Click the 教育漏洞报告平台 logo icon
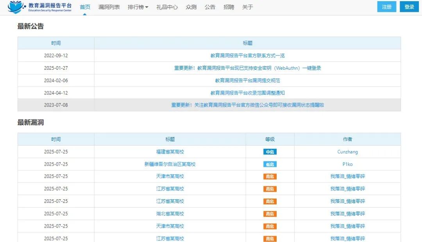 tap(16, 7)
